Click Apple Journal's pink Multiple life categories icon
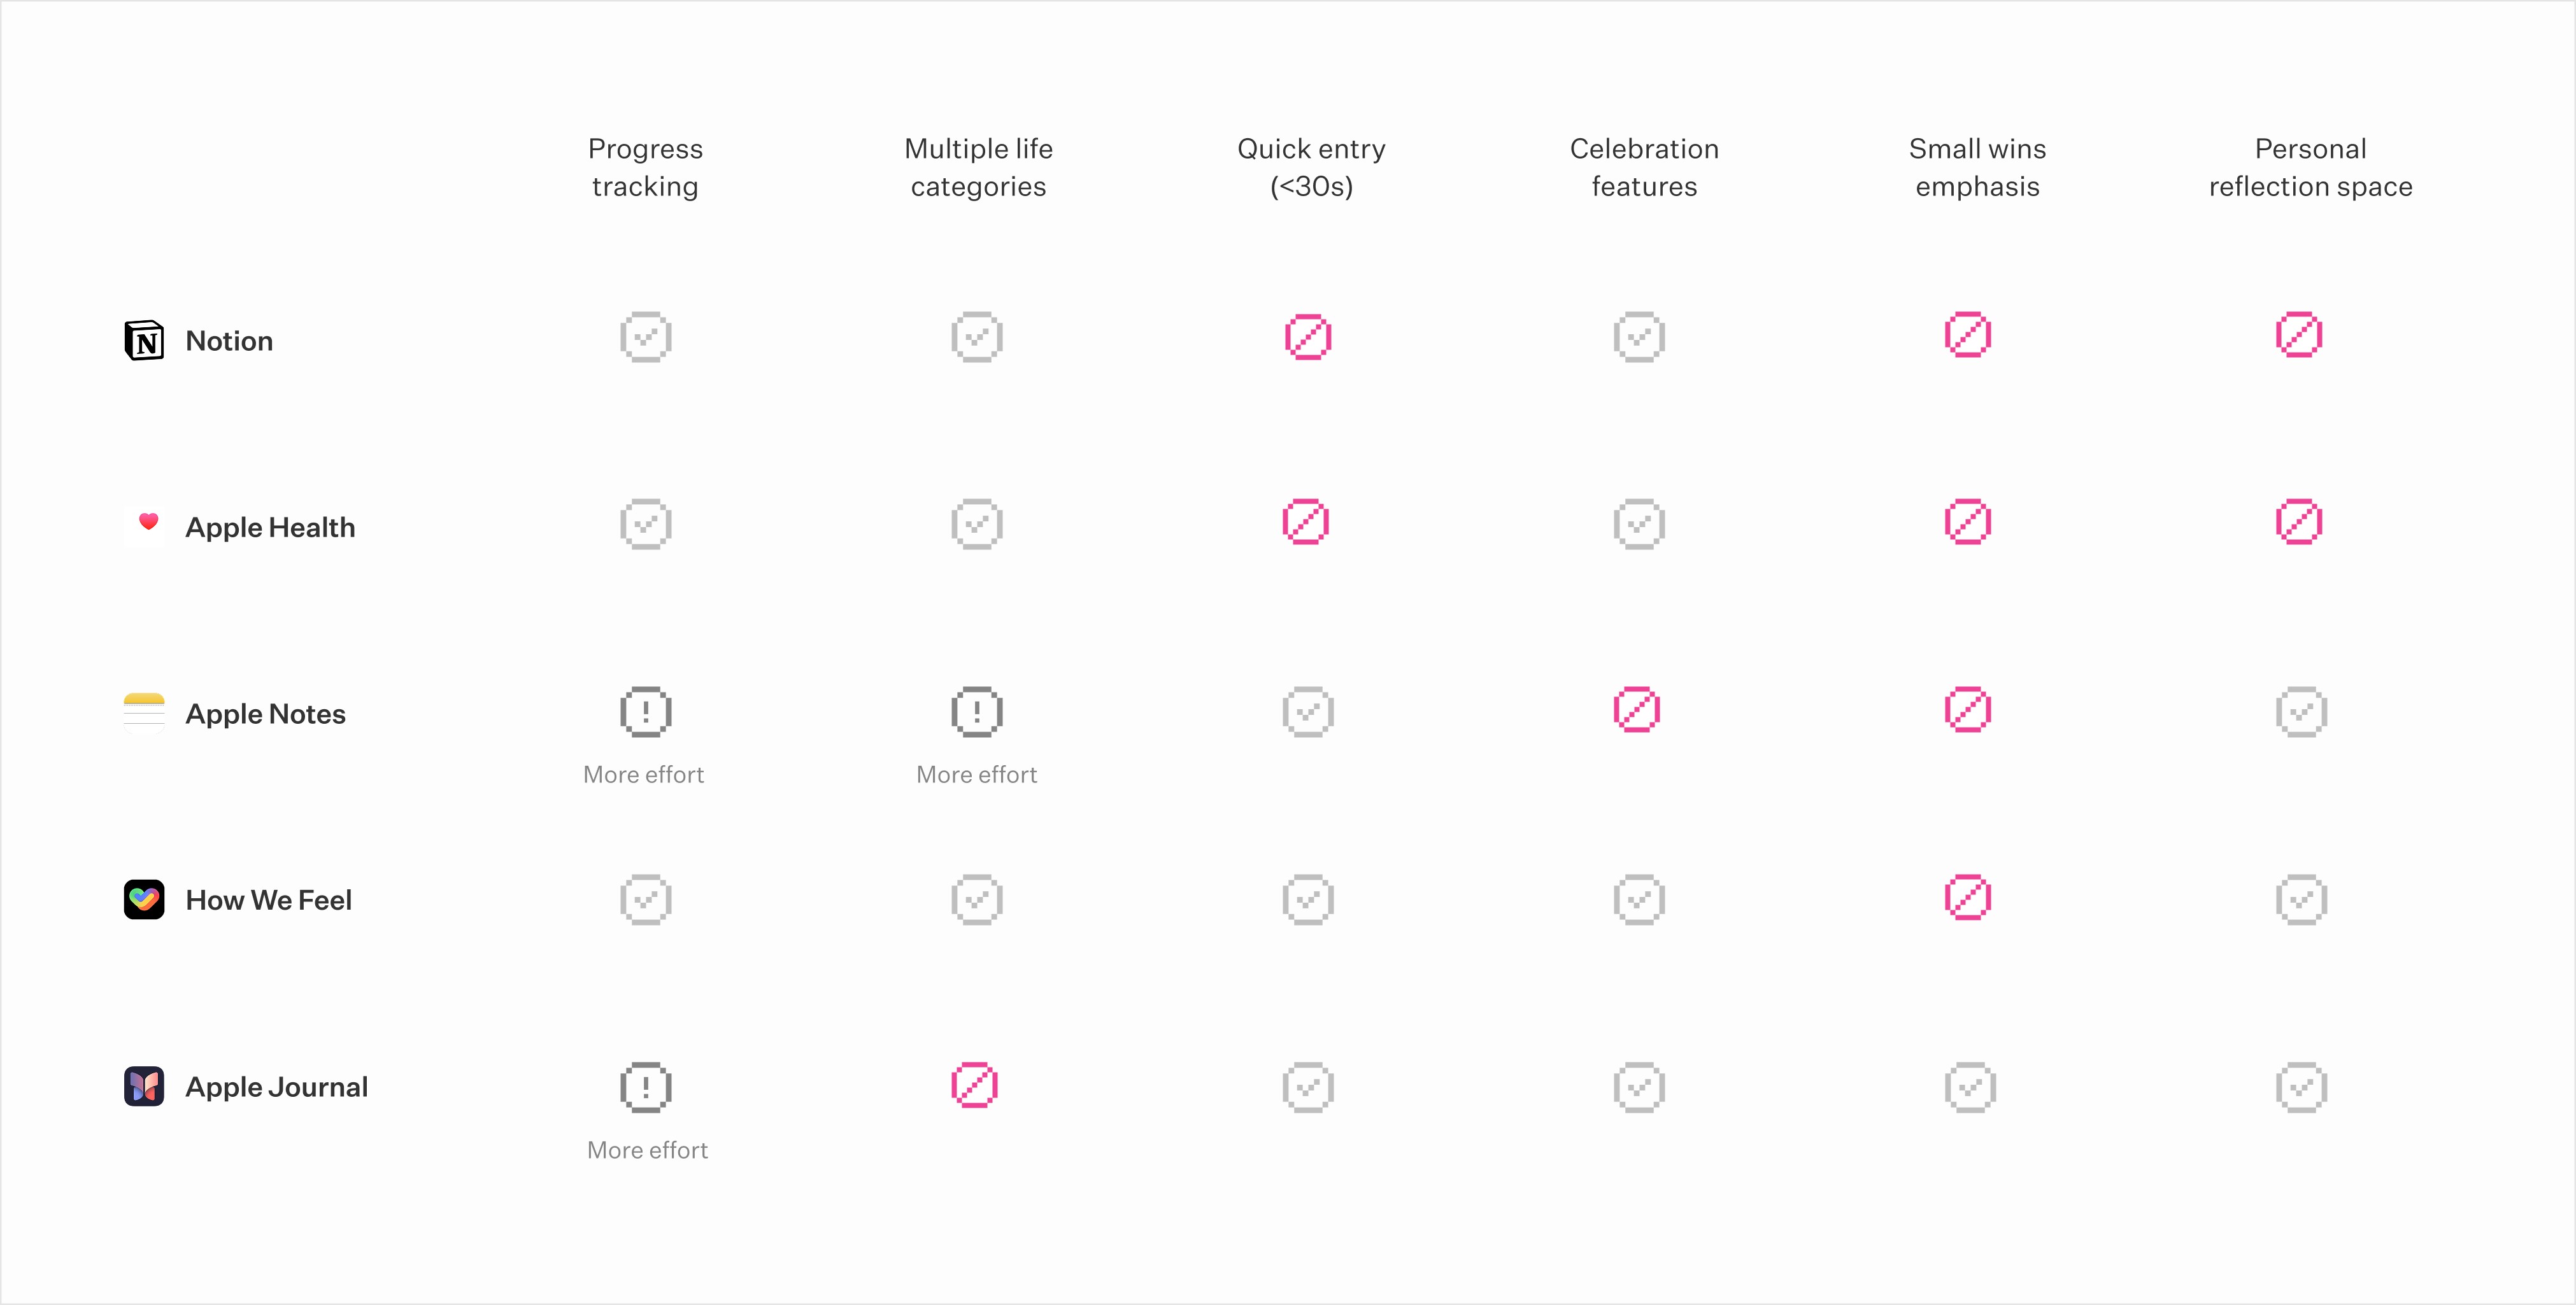This screenshot has height=1305, width=2576. click(974, 1085)
